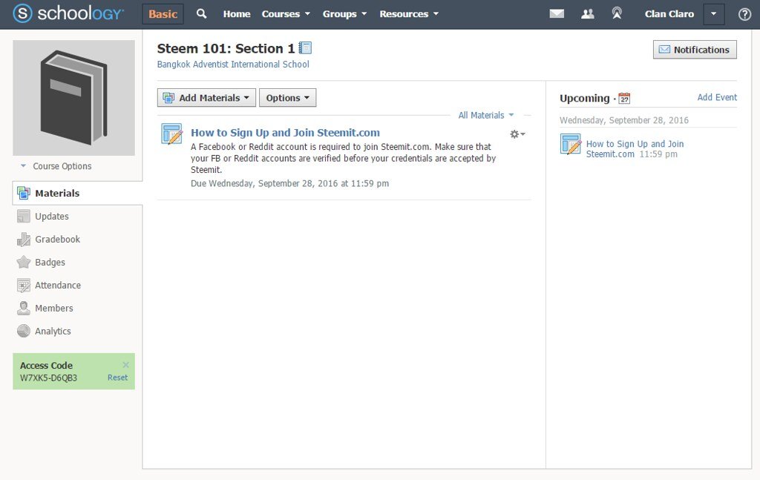Open the messages envelope icon

(557, 13)
